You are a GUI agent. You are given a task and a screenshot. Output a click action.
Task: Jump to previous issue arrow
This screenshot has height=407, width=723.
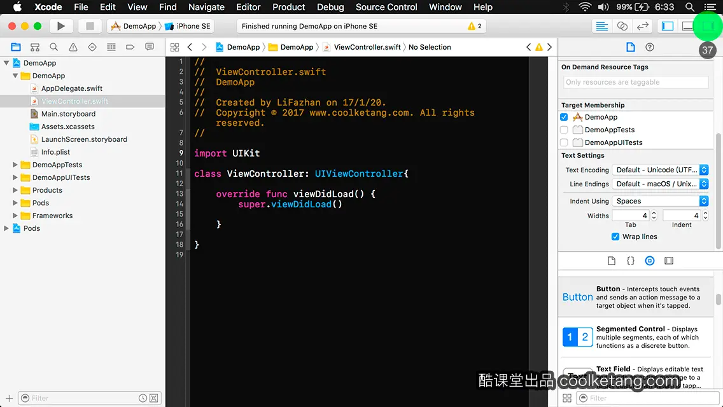pyautogui.click(x=528, y=47)
